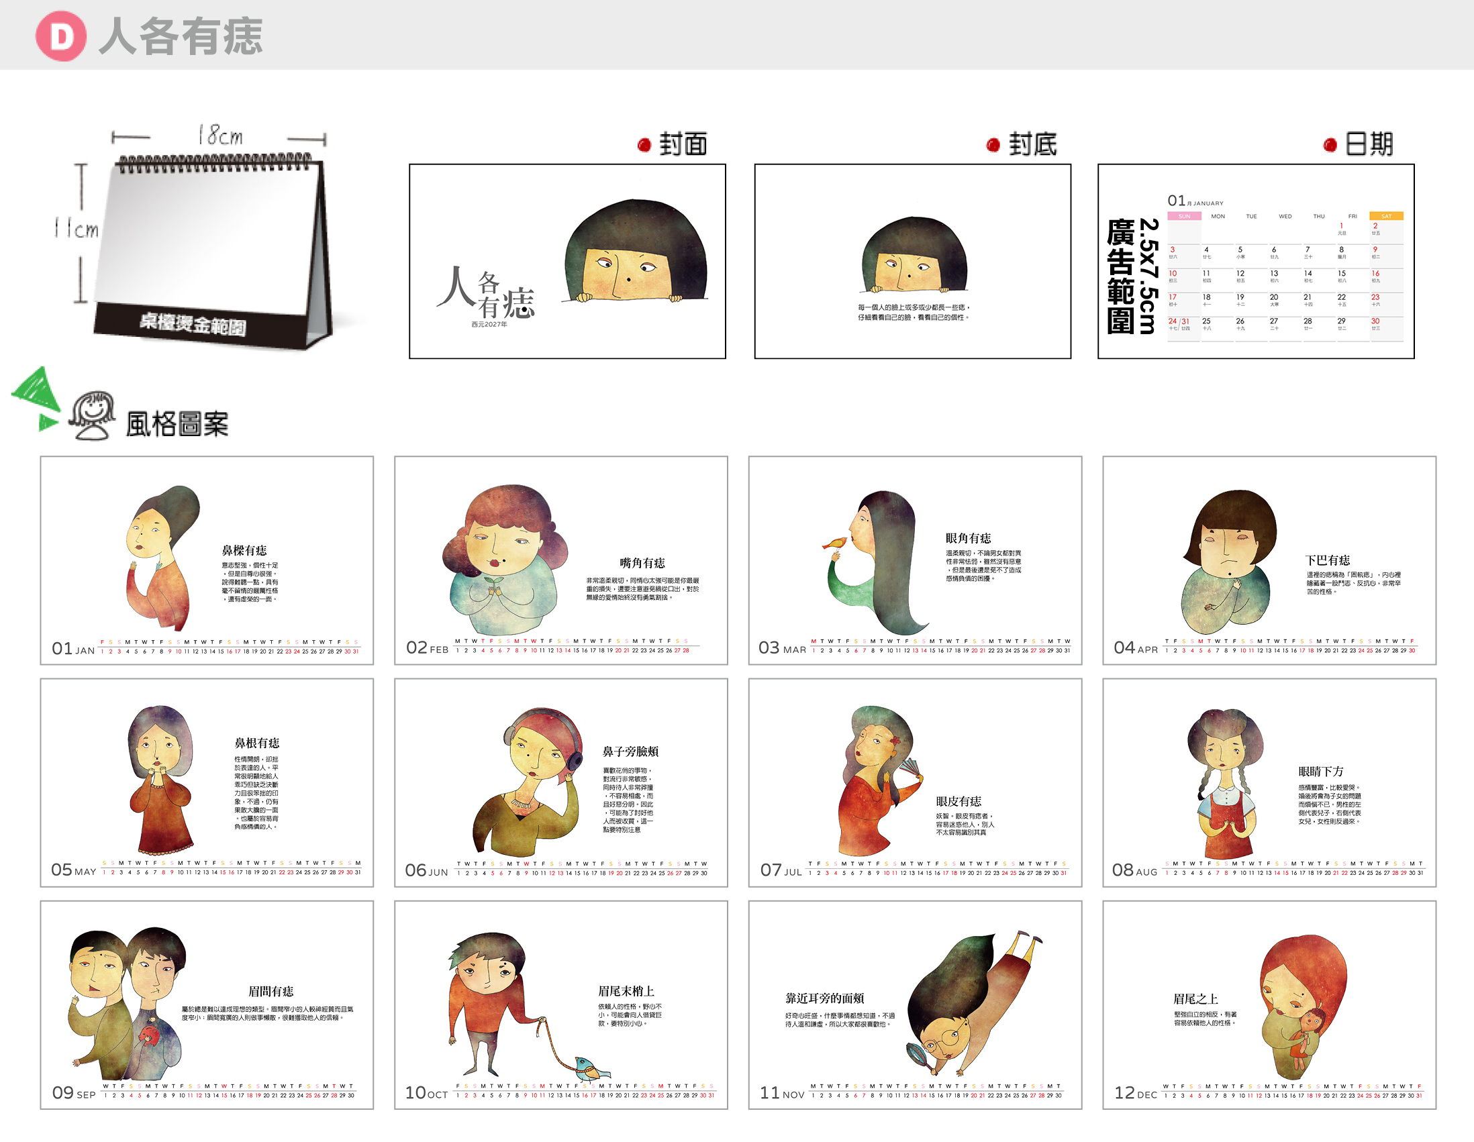Click the doodle girl icon beside 風格圖案

click(92, 415)
